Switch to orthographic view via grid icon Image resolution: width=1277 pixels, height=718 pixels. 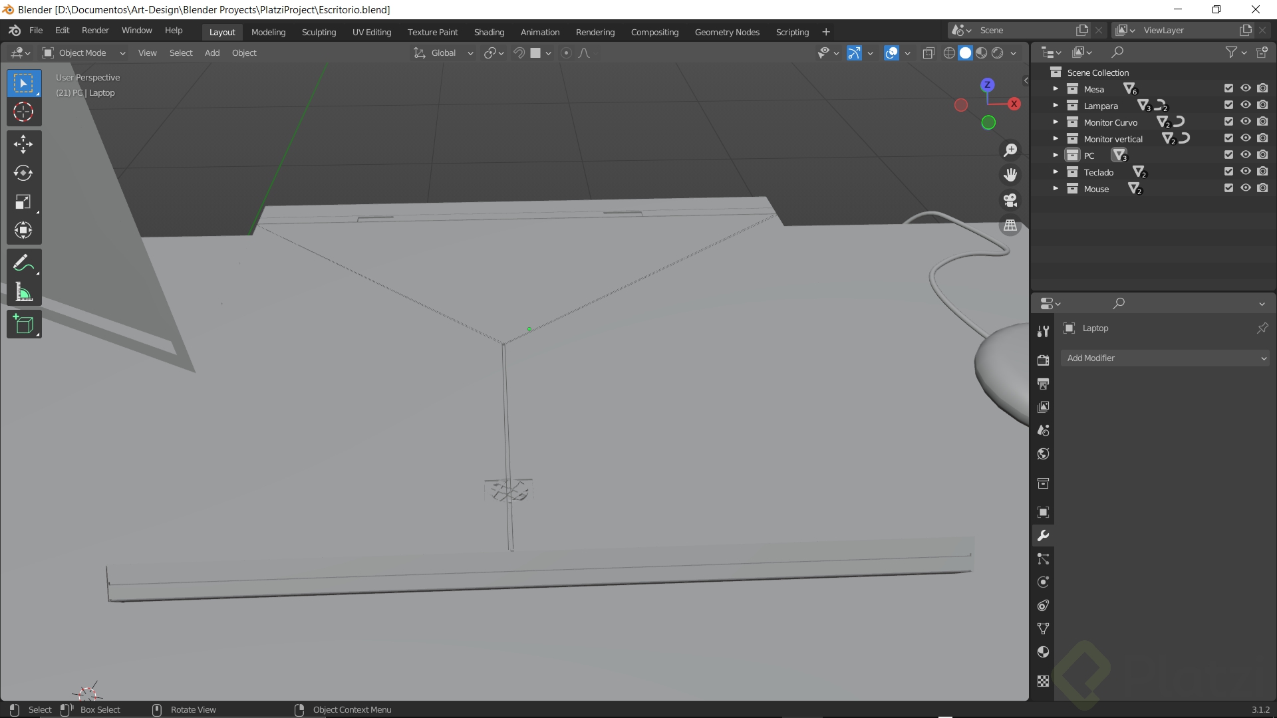coord(1010,226)
